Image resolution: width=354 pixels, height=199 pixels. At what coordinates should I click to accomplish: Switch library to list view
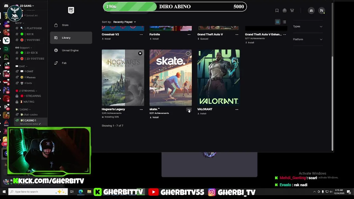[284, 22]
